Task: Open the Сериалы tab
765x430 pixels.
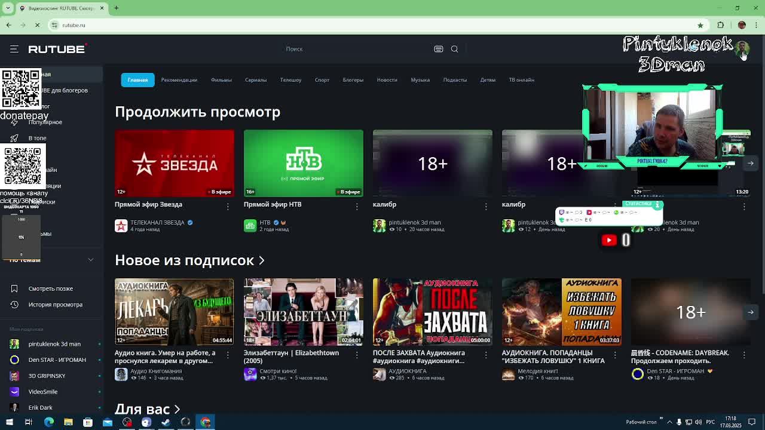Action: (256, 79)
